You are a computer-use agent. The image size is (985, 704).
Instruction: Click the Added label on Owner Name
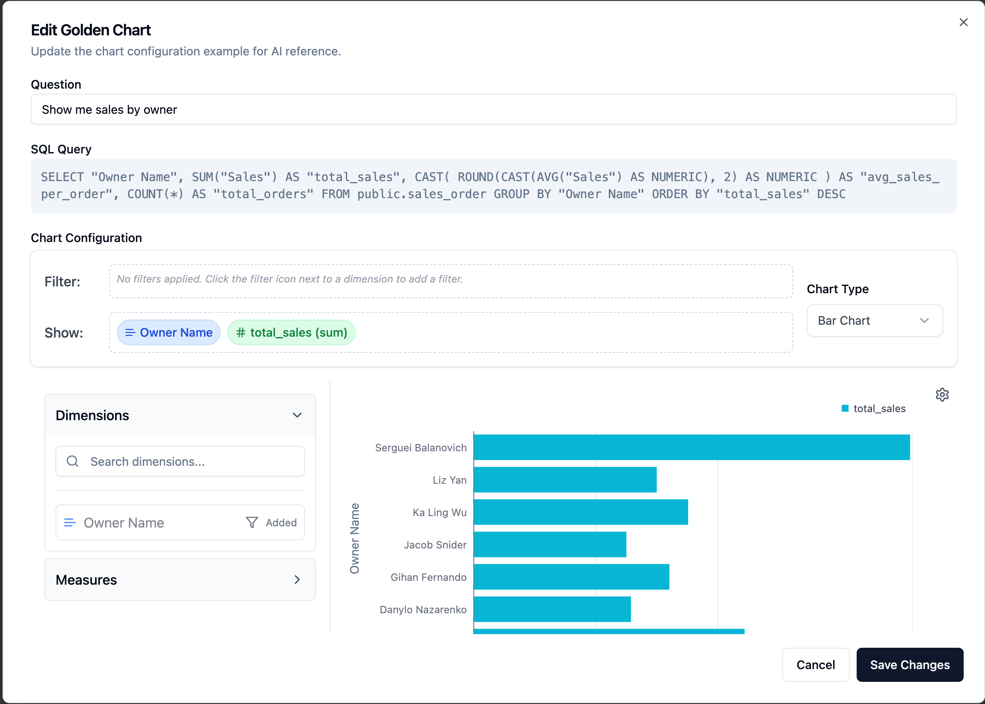[x=281, y=522]
